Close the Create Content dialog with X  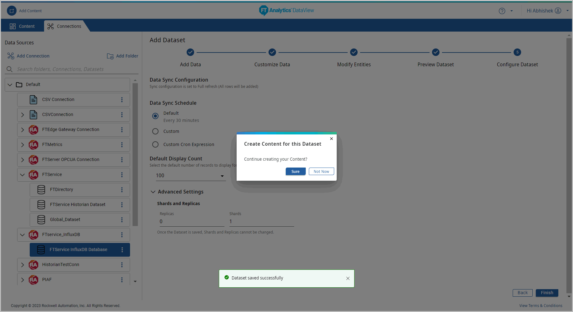tap(331, 138)
